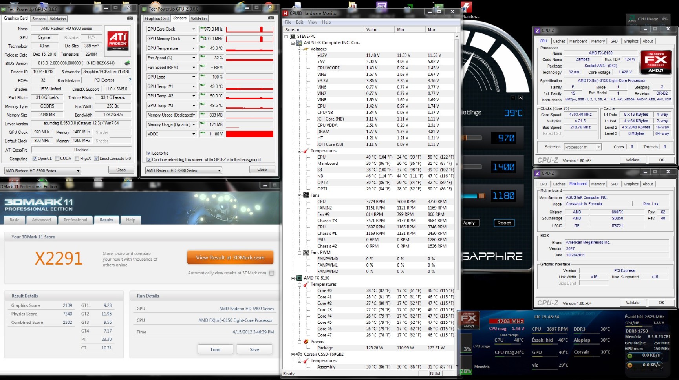Click the Bus Interface question mark icon
679x380 pixels.
tap(130, 80)
